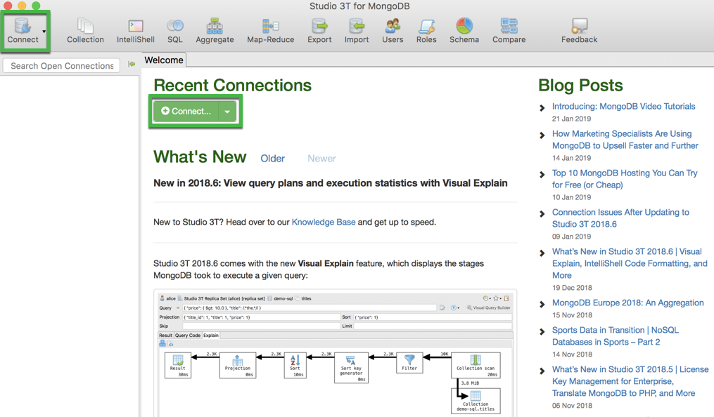Image resolution: width=714 pixels, height=417 pixels.
Task: Open the Collection toolbar icon
Action: [x=85, y=30]
